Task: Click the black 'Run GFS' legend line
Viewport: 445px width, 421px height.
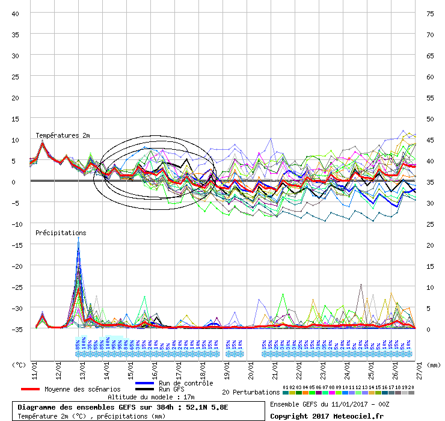Action: [144, 389]
